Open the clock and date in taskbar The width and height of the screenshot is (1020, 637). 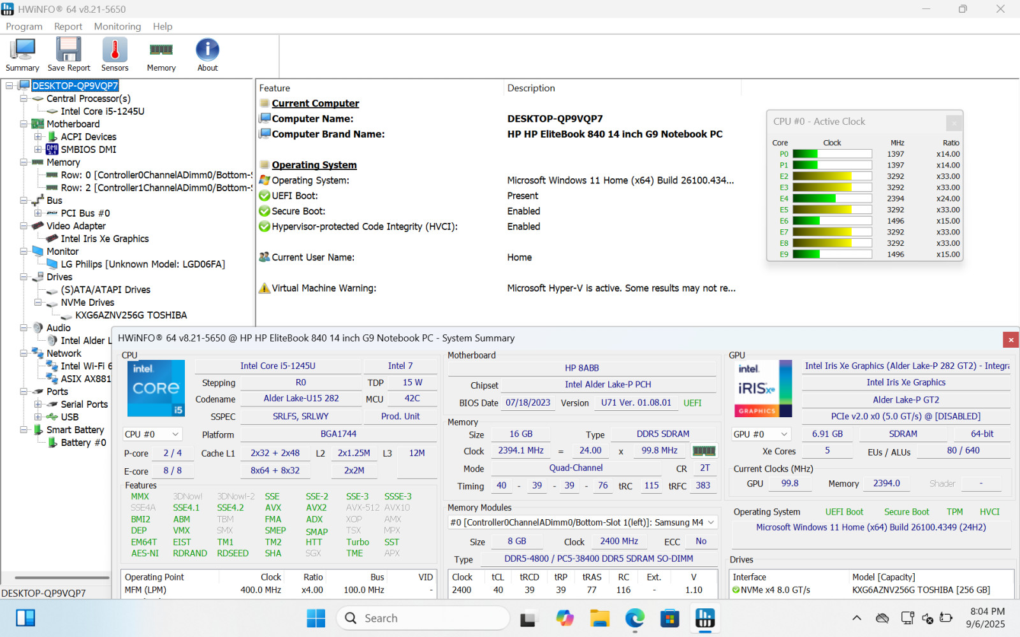tap(986, 618)
